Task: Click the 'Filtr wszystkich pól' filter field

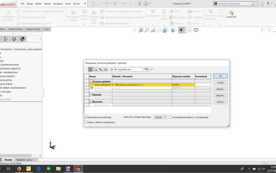Action: coord(126,69)
